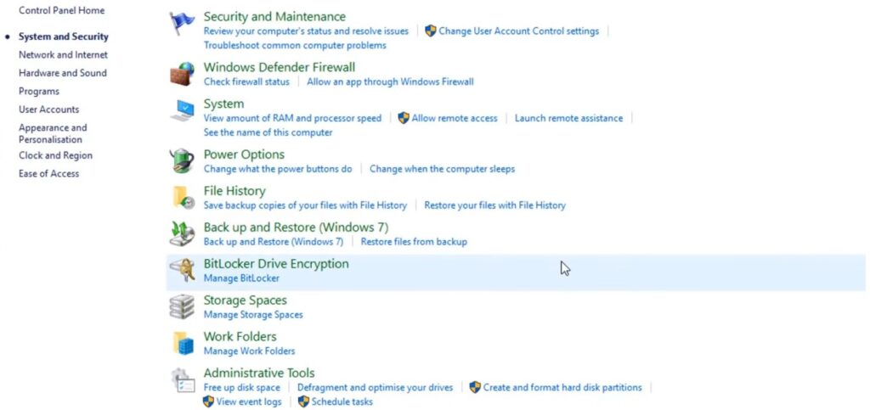Select Review your computer's status and resolve issues
The width and height of the screenshot is (870, 410).
pos(306,31)
